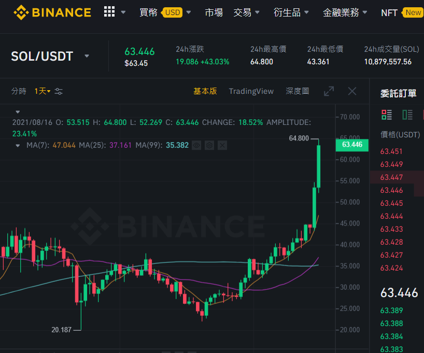424x353 pixels.
Task: Select the ask price 63.445
Action: tap(391, 203)
